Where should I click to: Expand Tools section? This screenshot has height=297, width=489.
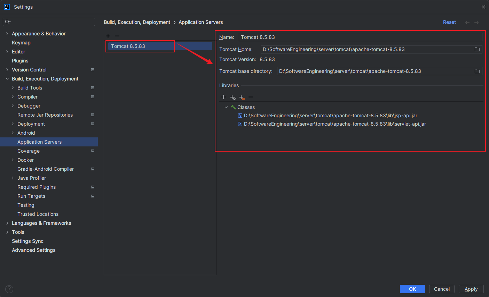tap(7, 232)
